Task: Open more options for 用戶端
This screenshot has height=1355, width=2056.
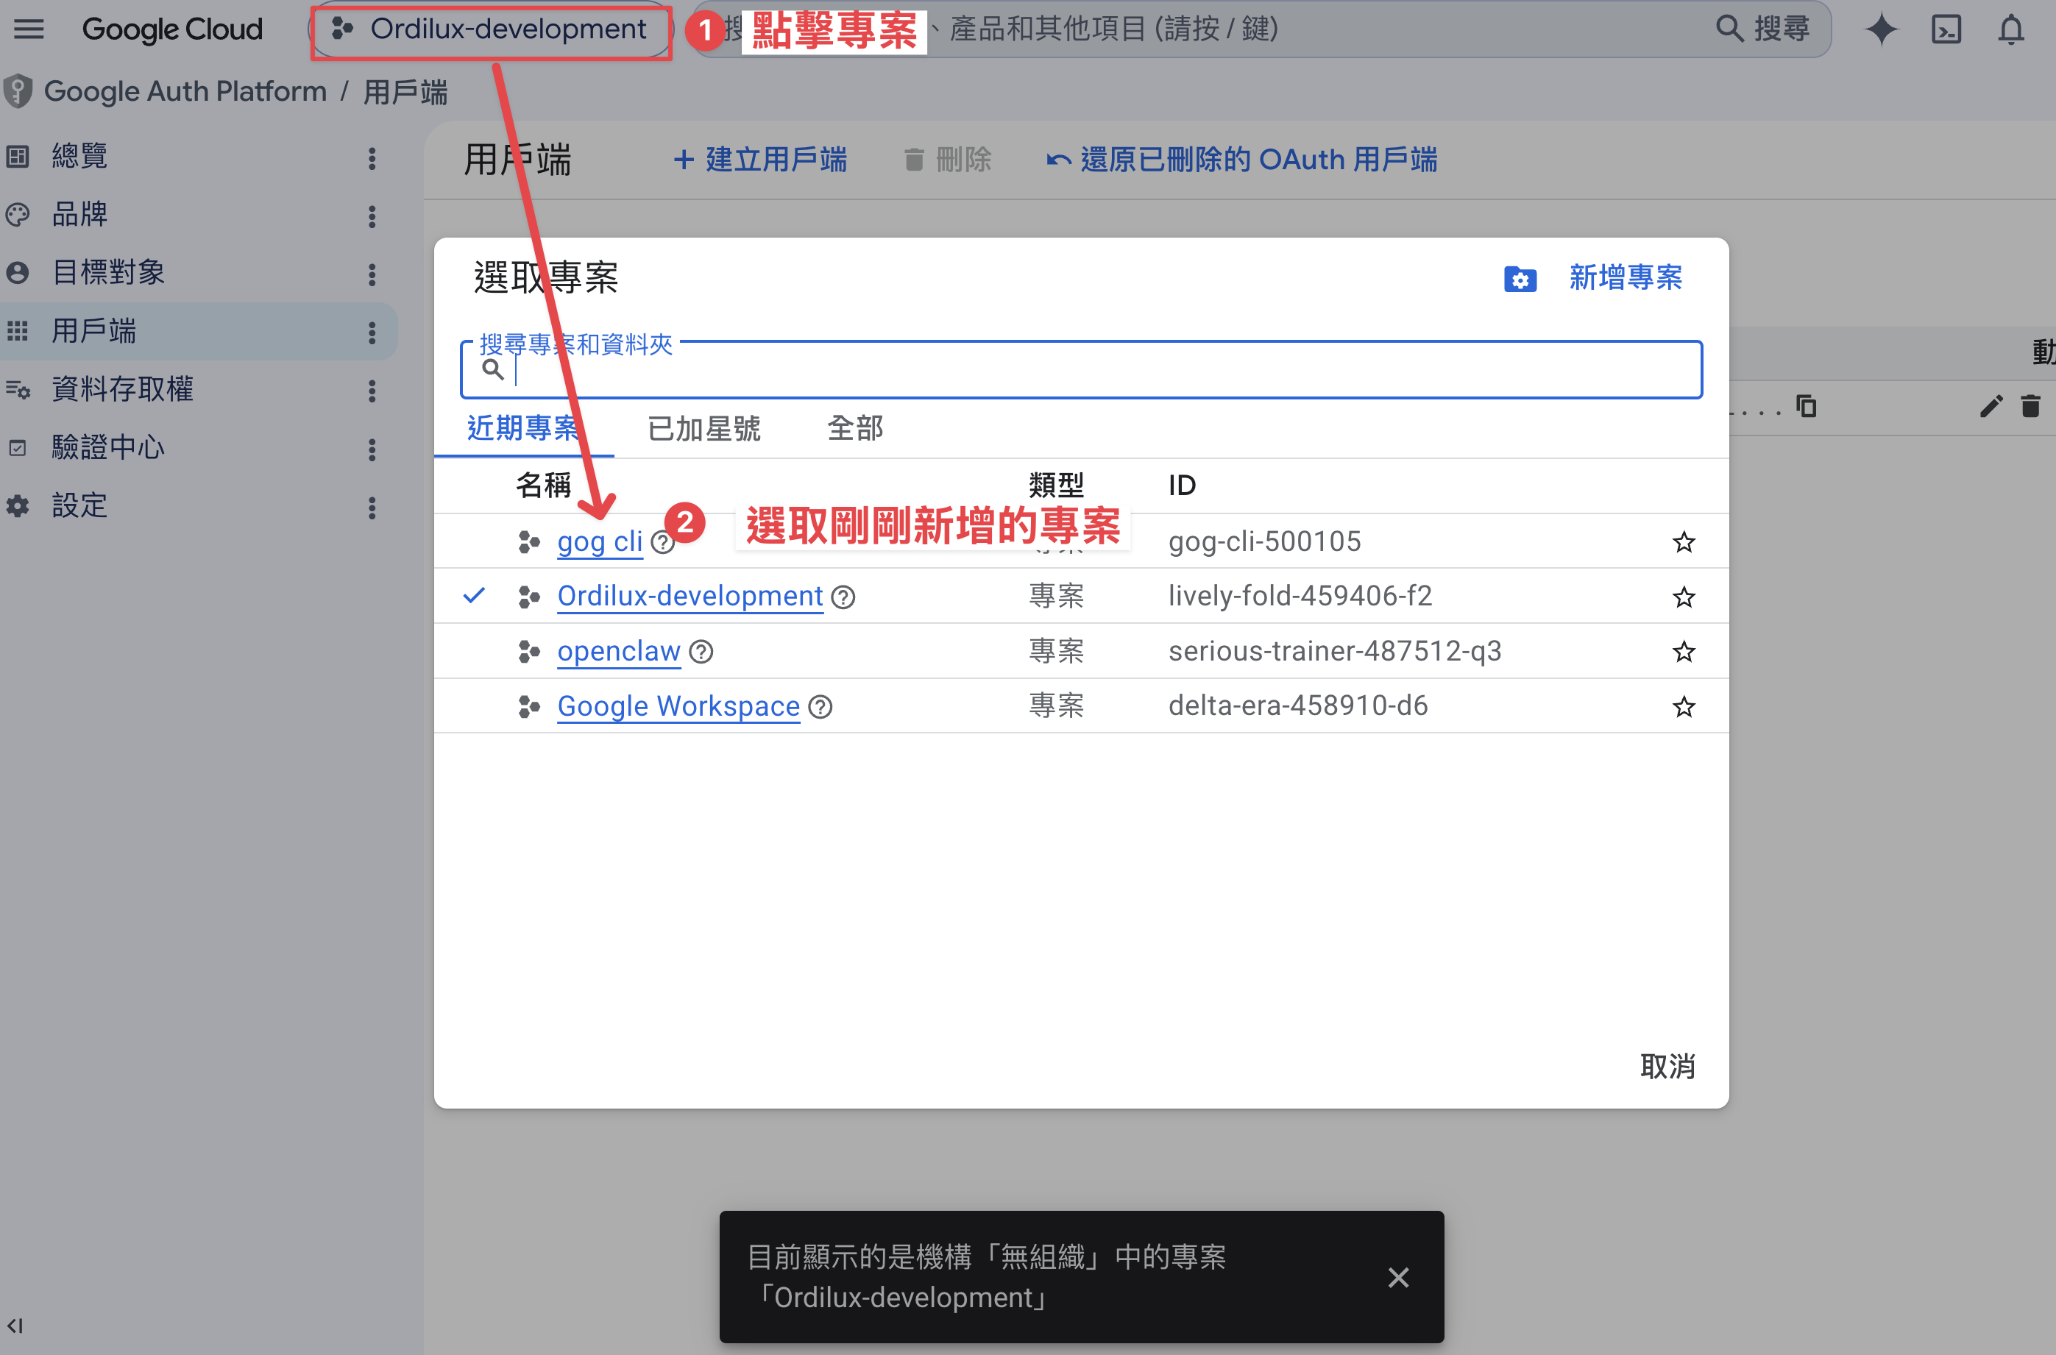Action: click(372, 332)
